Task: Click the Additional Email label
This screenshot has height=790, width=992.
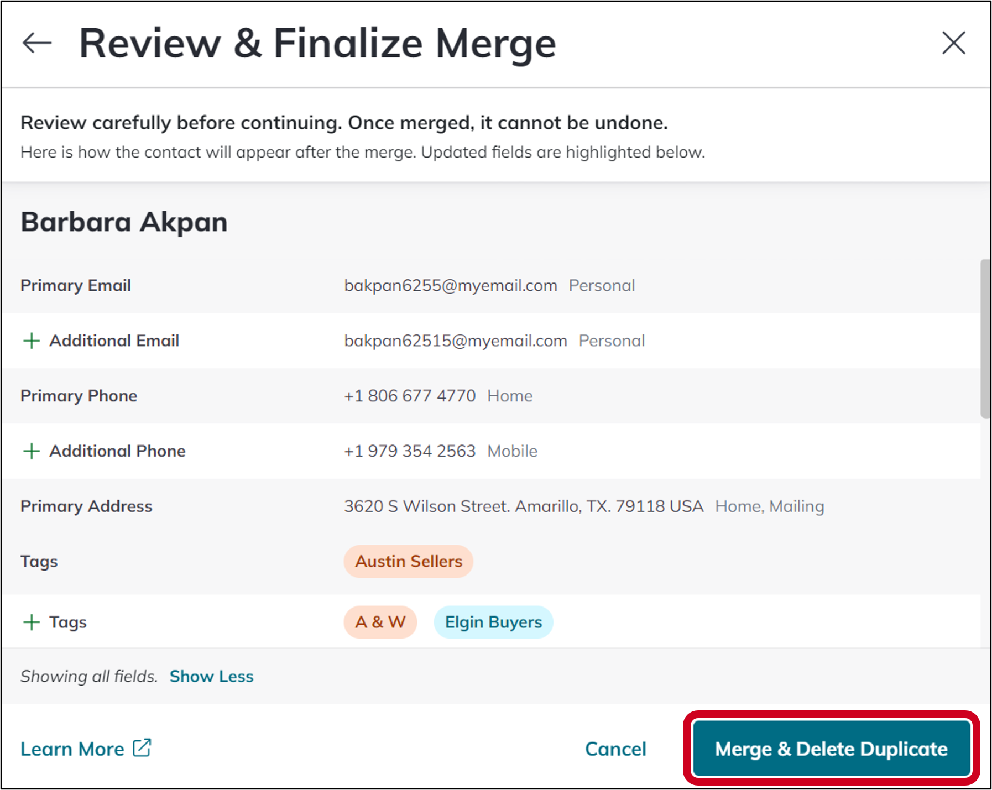Action: (114, 341)
